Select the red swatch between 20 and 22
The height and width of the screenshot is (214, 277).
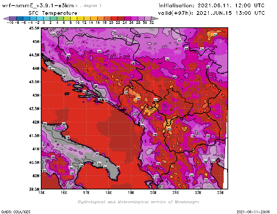click(x=114, y=18)
